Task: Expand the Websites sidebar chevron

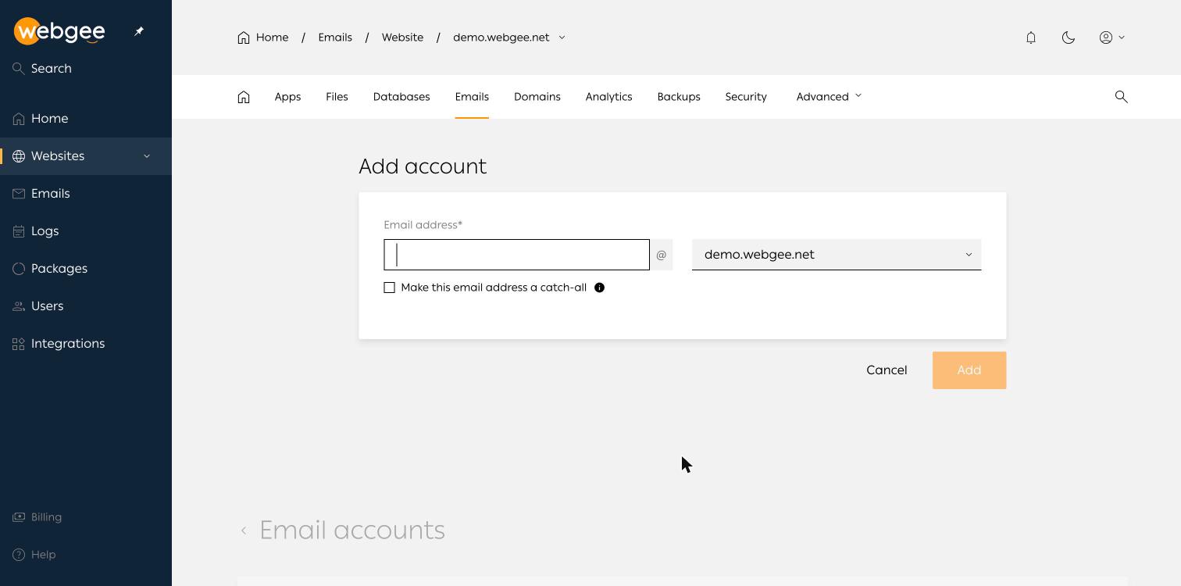Action: [x=147, y=156]
